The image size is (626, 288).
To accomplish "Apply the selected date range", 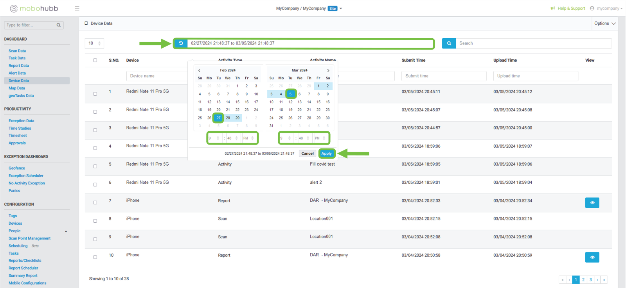I will [x=326, y=154].
